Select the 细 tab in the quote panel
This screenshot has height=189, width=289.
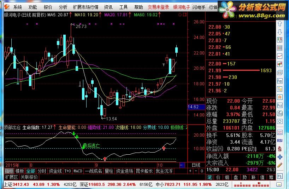point(227,177)
